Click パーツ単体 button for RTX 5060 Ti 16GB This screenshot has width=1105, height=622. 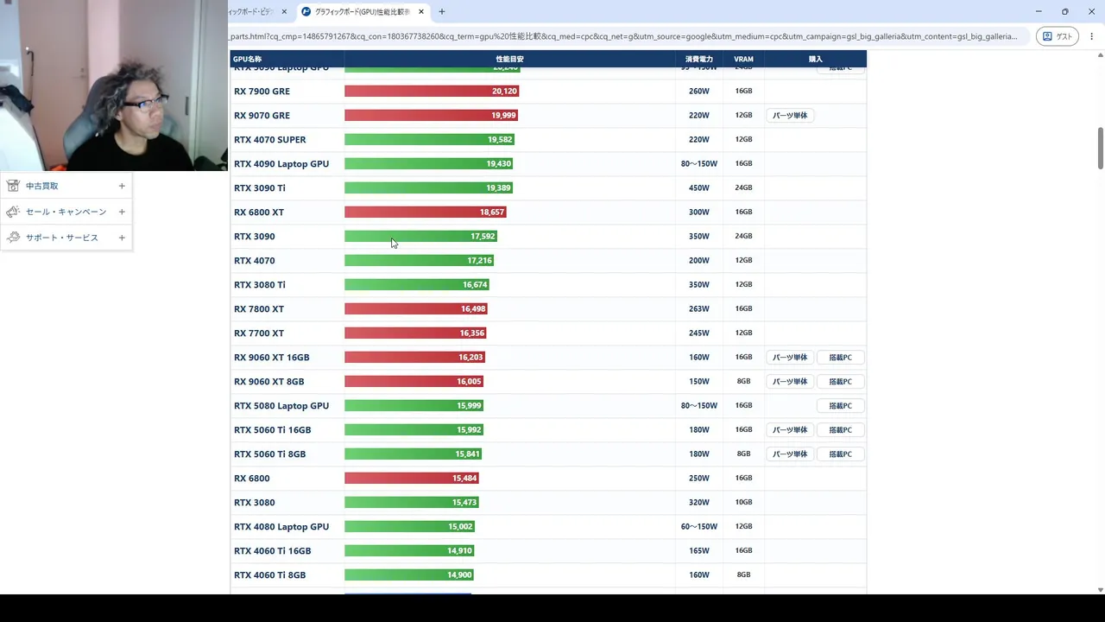(x=790, y=430)
